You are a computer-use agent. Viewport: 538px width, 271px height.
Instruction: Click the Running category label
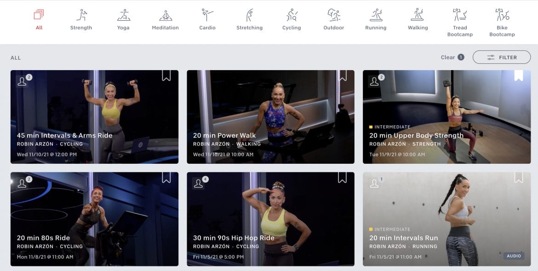[x=376, y=28]
